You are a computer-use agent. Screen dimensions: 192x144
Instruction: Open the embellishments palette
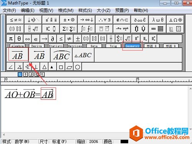pyautogui.click(x=51, y=20)
